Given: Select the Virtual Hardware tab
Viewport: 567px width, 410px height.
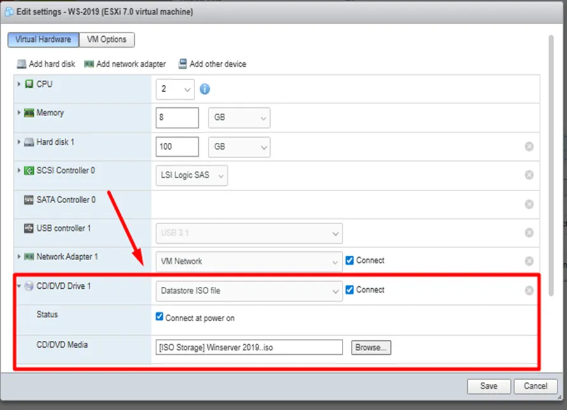Looking at the screenshot, I should tap(43, 39).
